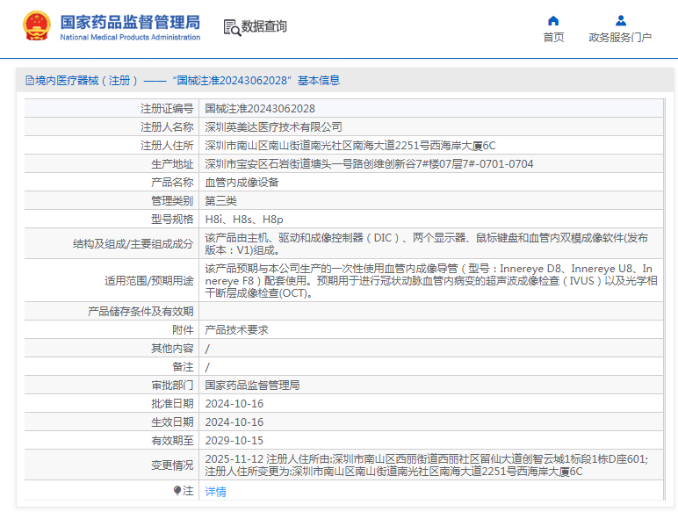The image size is (678, 519).
Task: Click registration number value 国械注准20243062028
Action: pos(260,109)
